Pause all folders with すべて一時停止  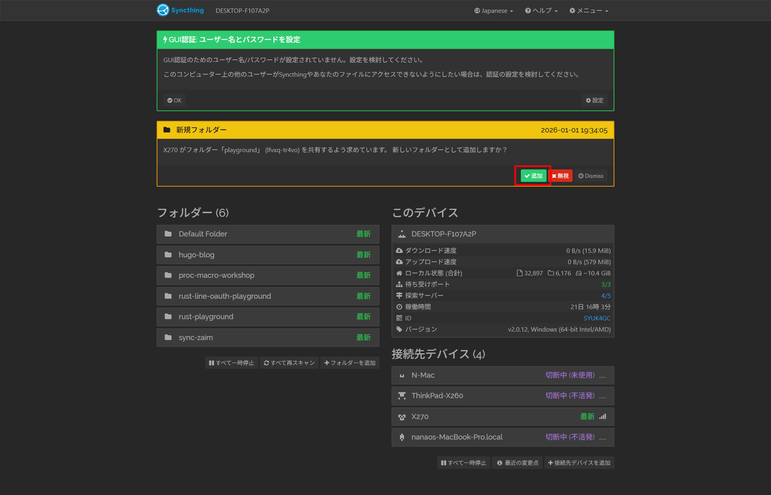pos(232,363)
